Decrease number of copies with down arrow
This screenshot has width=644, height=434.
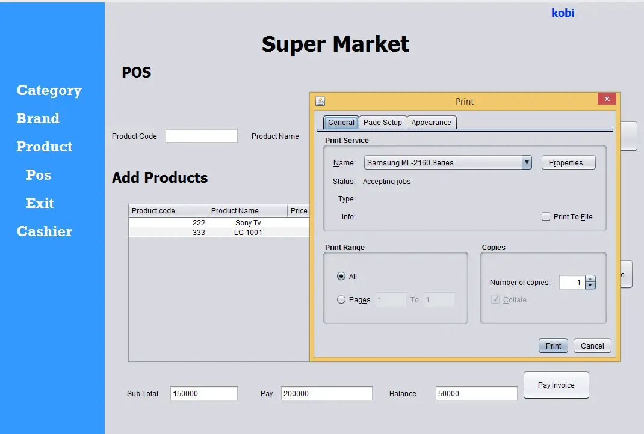(590, 286)
